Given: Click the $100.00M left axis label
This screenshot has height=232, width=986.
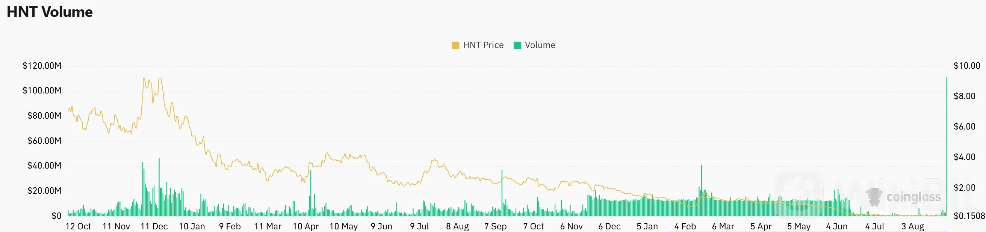Looking at the screenshot, I should click(42, 90).
